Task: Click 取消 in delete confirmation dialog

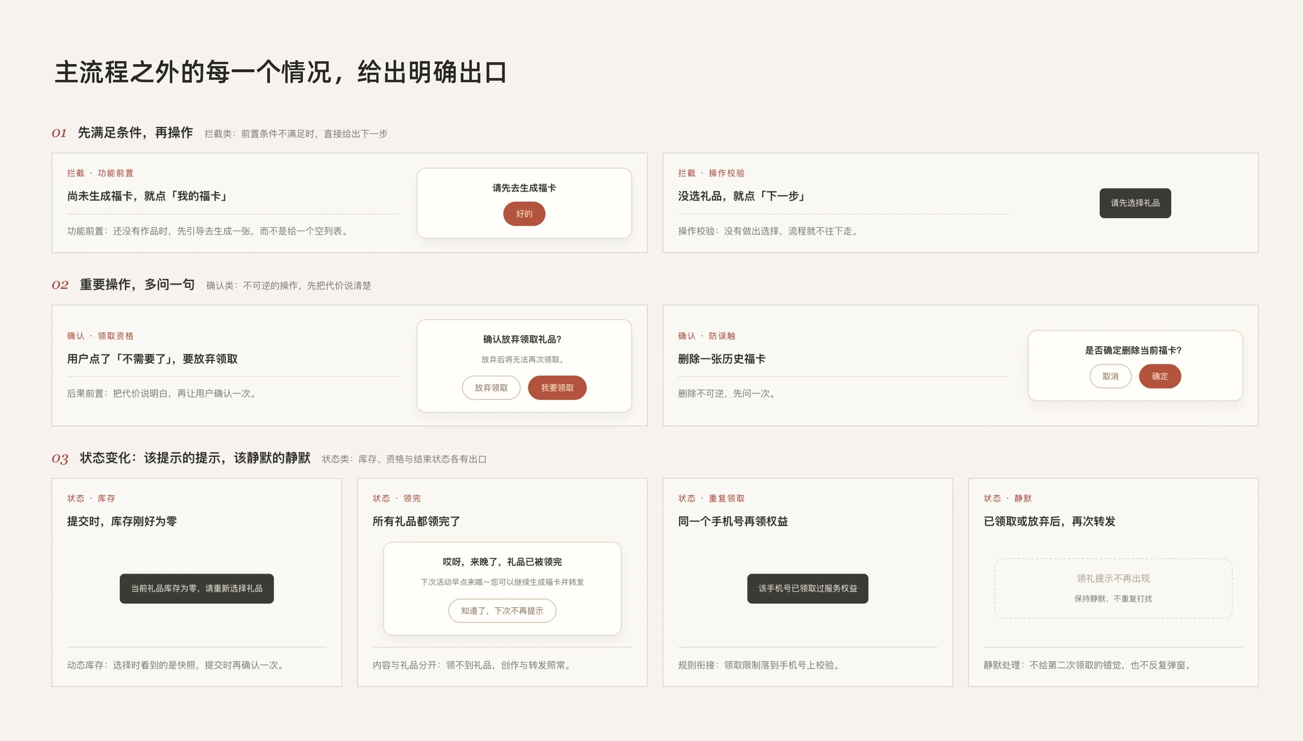Action: pos(1110,377)
